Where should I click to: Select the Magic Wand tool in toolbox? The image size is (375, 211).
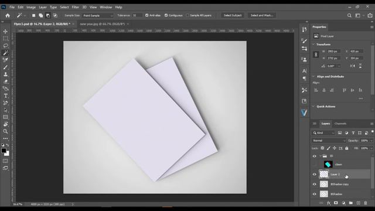(x=5, y=53)
